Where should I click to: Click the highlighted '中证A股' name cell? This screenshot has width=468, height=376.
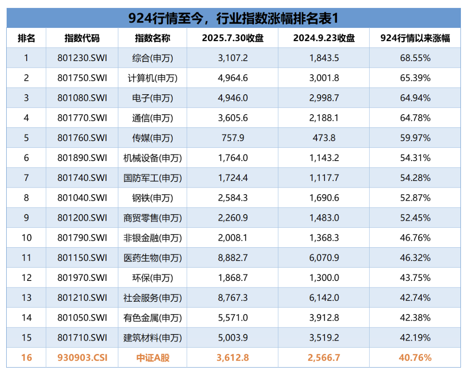pyautogui.click(x=152, y=357)
